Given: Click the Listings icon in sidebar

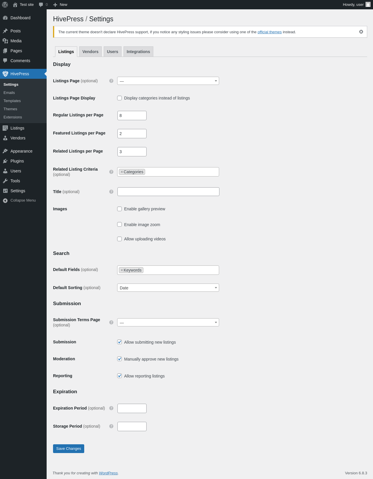Looking at the screenshot, I should [5, 128].
